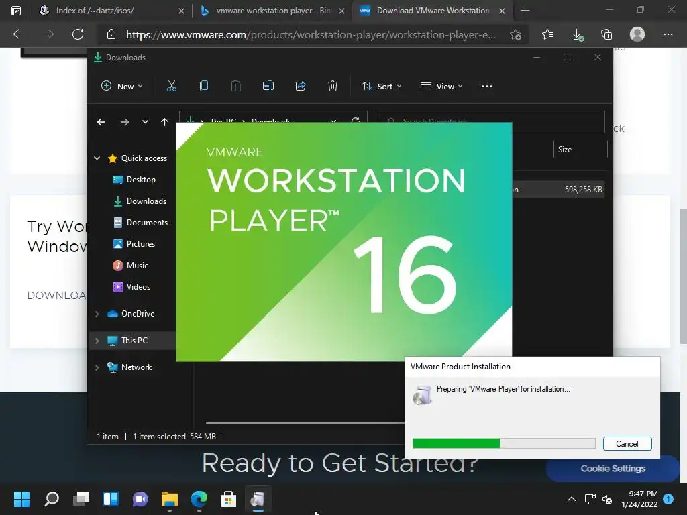The width and height of the screenshot is (687, 515).
Task: Collapse the Quick access tree node
Action: [x=97, y=158]
